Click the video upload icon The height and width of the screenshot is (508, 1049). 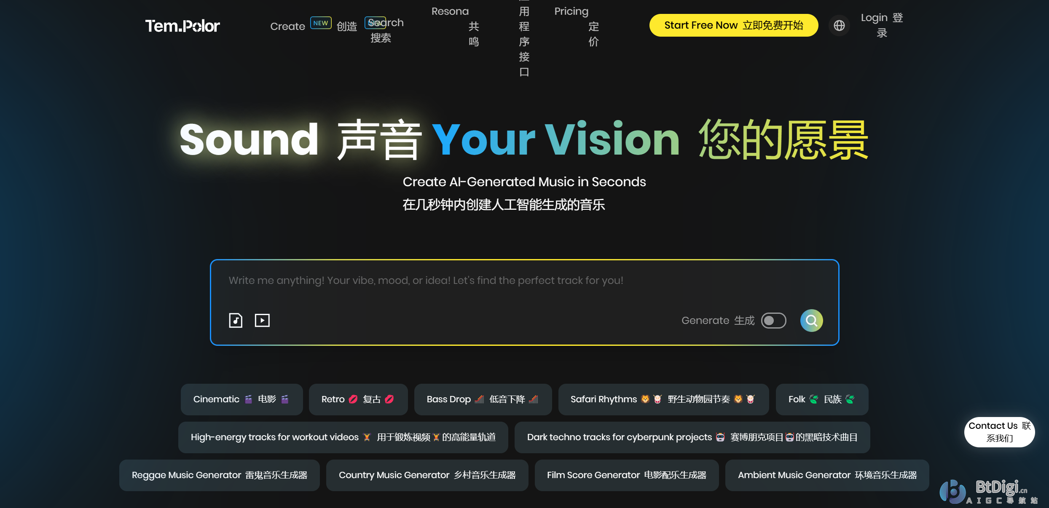(262, 321)
